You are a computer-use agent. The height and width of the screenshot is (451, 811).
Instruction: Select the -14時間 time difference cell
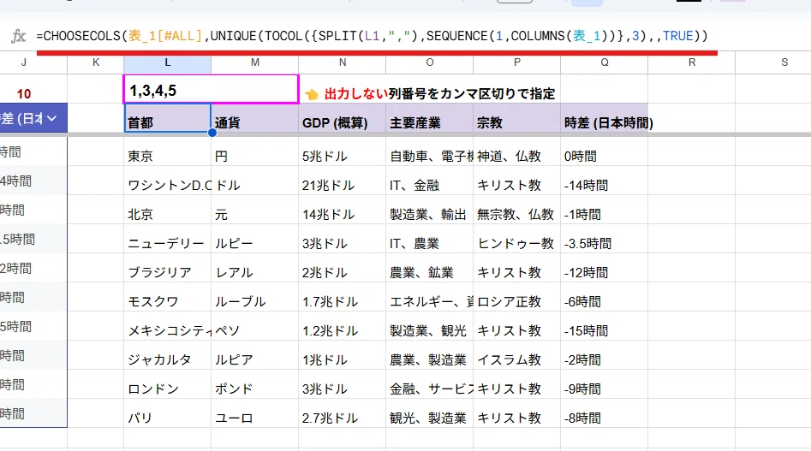605,181
